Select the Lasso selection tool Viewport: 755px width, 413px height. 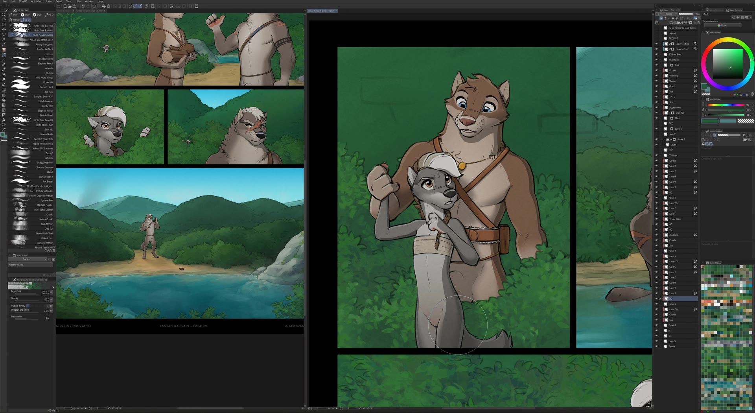(4, 35)
